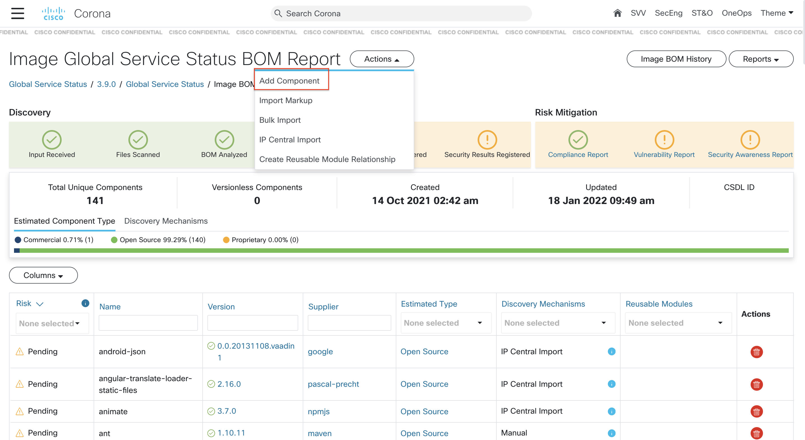Open the hamburger navigation menu
805x440 pixels.
(x=17, y=13)
